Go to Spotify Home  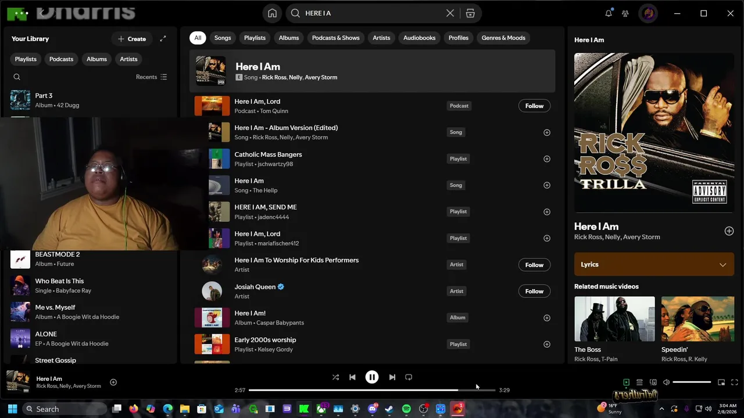(x=272, y=13)
